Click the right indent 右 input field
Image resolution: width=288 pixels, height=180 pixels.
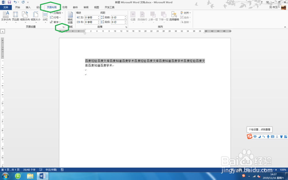pyautogui.click(x=91, y=22)
